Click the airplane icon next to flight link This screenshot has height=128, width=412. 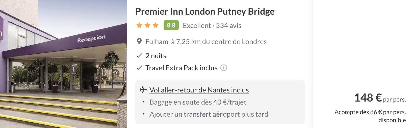[x=143, y=90]
